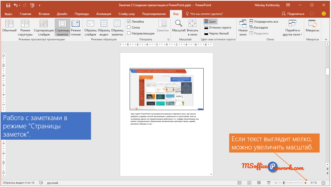The height and width of the screenshot is (187, 331).
Task: Click Вписать в окно fit button
Action: tap(193, 28)
